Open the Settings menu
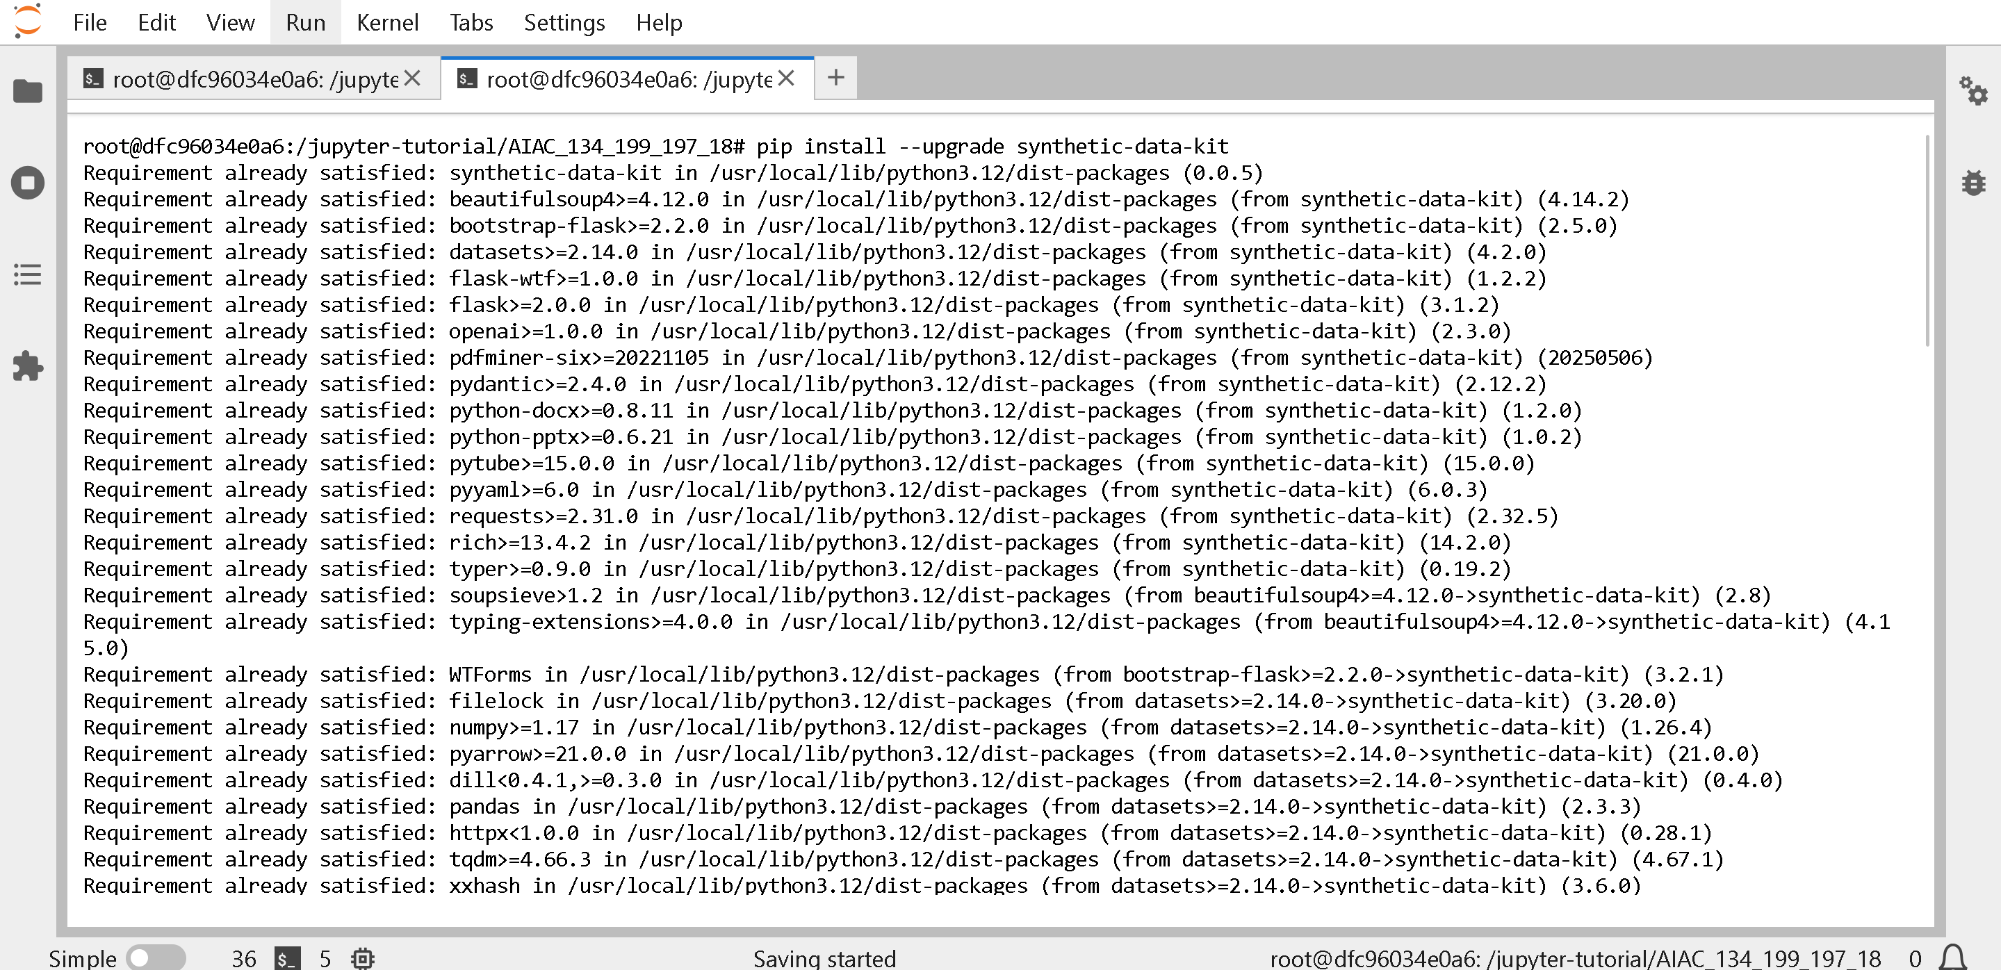Screen dimensions: 2001x970 (564, 22)
